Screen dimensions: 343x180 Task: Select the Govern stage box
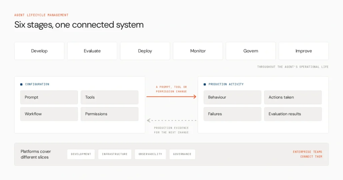251,51
